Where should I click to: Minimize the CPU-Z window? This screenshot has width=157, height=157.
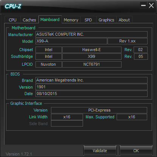[x=143, y=6]
